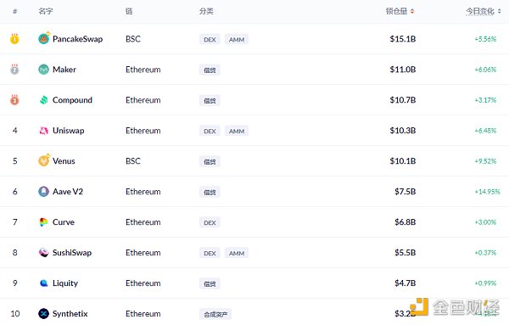This screenshot has height=325, width=509.
Task: Click the SushiSwap logo icon
Action: tap(43, 253)
